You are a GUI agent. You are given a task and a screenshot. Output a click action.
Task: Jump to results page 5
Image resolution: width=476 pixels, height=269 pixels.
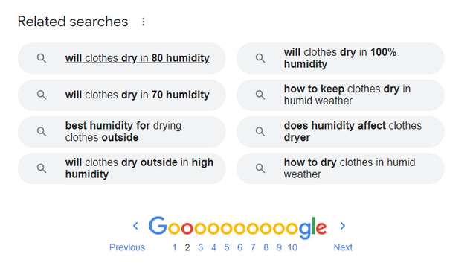(226, 247)
